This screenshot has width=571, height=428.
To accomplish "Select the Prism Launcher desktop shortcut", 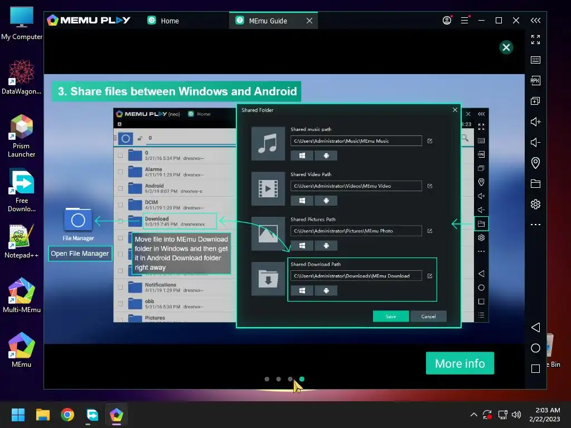I will [x=22, y=136].
